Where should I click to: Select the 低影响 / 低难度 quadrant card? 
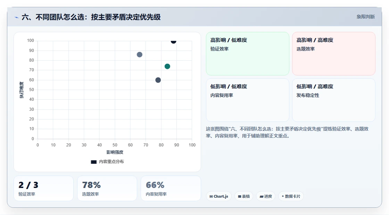[x=248, y=100]
